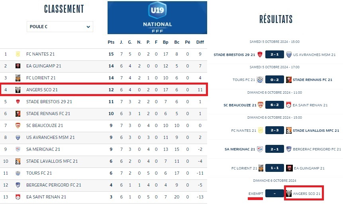The height and width of the screenshot is (206, 343).
Task: Open the Poule C dropdown
Action: pos(60,27)
